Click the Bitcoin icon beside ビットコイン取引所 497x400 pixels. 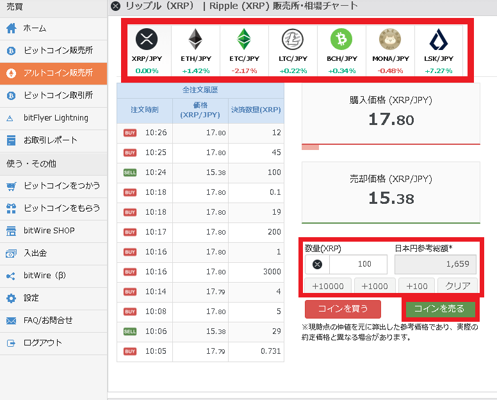11,96
